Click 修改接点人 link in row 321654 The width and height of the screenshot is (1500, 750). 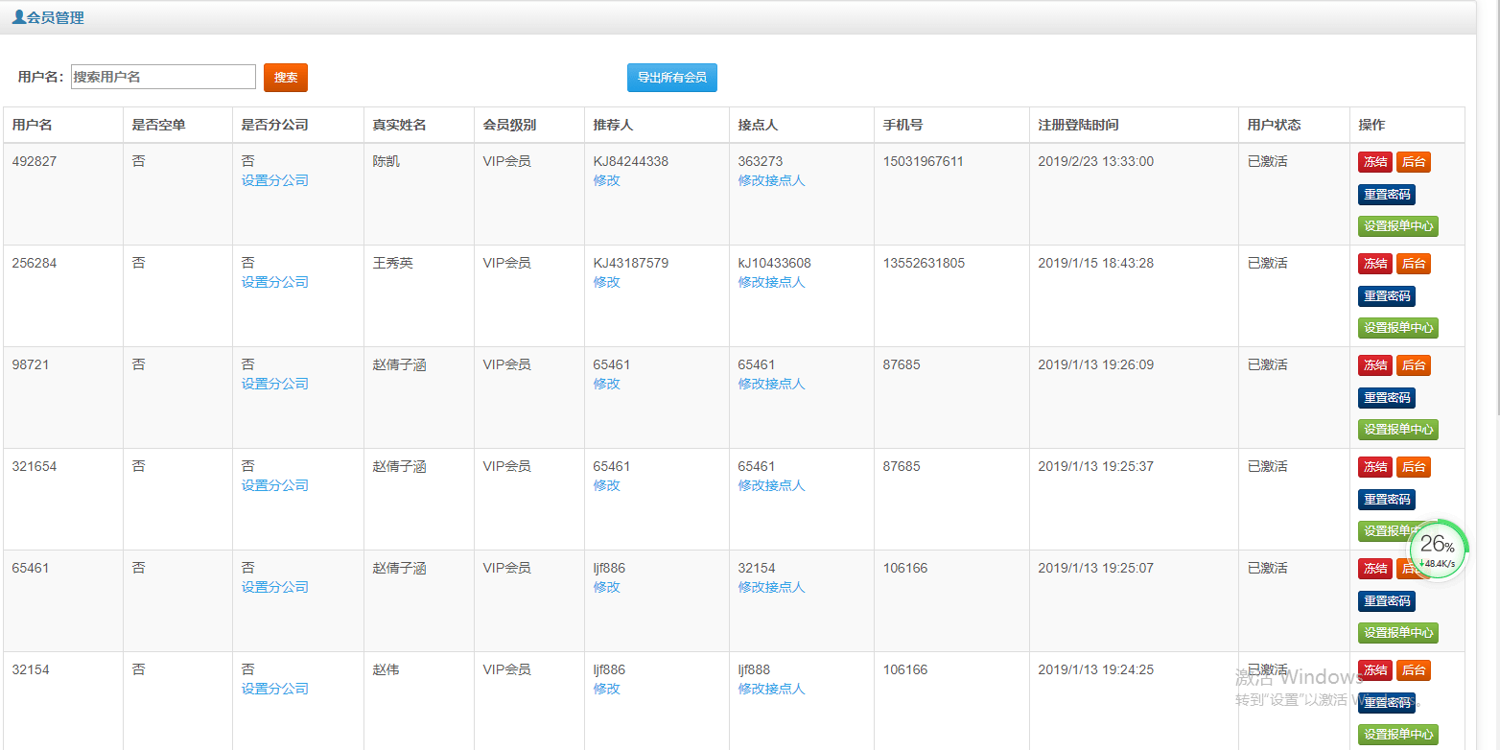click(x=771, y=485)
